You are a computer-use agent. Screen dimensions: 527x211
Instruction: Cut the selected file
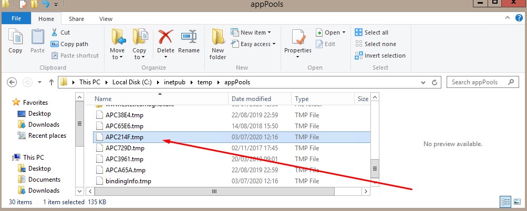[x=60, y=32]
